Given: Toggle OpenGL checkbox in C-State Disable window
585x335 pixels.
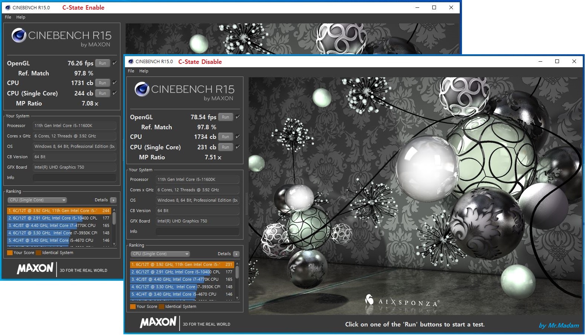Looking at the screenshot, I should (237, 117).
